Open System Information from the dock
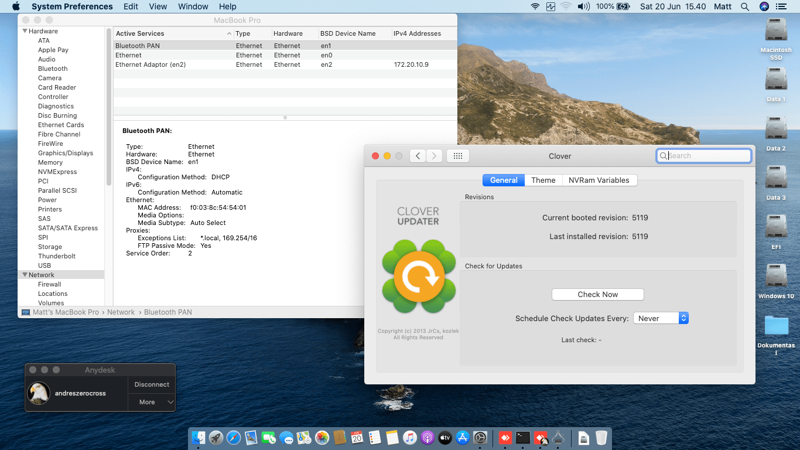The image size is (800, 450). (x=558, y=438)
